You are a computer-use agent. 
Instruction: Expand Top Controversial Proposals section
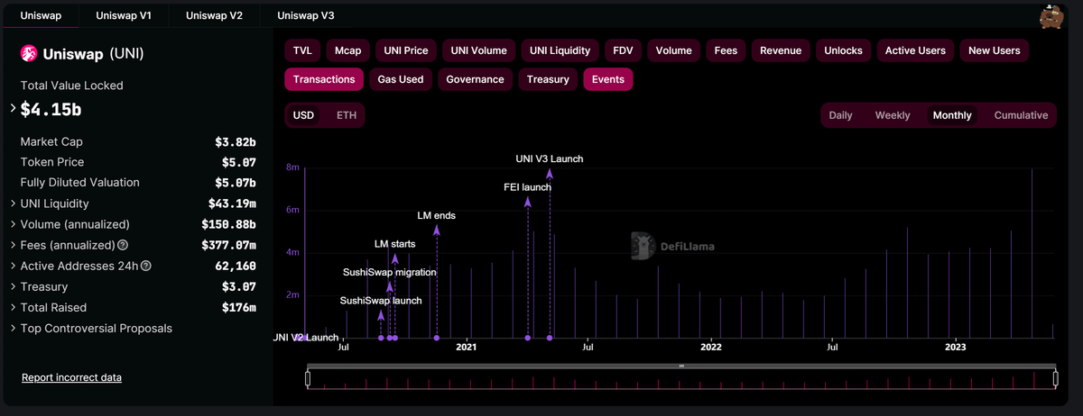pos(13,329)
